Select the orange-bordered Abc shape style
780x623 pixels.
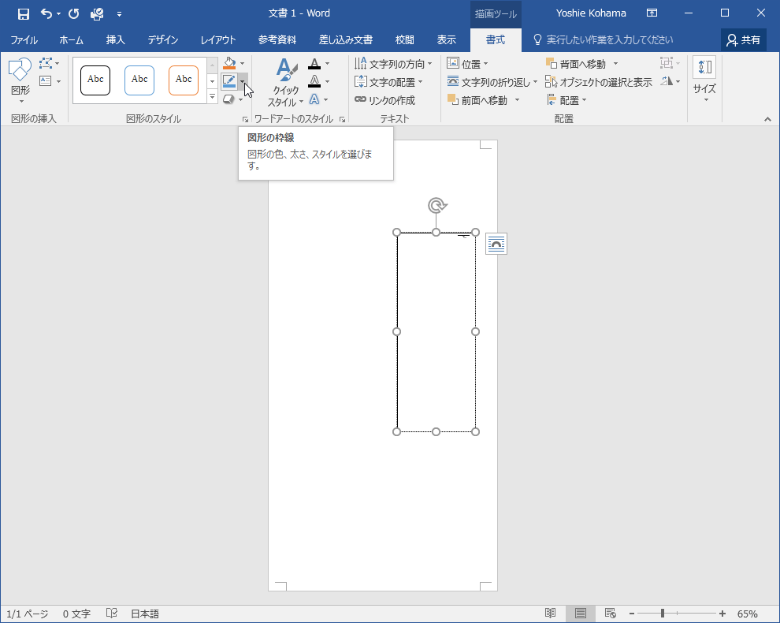pyautogui.click(x=184, y=80)
